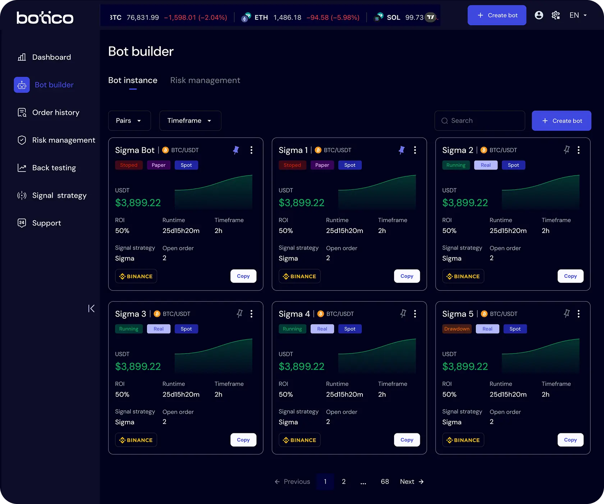Viewport: 604px width, 504px height.
Task: Click the Binance logo on Sigma 1 card
Action: (299, 276)
